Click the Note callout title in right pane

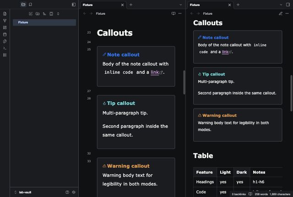[x=216, y=38]
